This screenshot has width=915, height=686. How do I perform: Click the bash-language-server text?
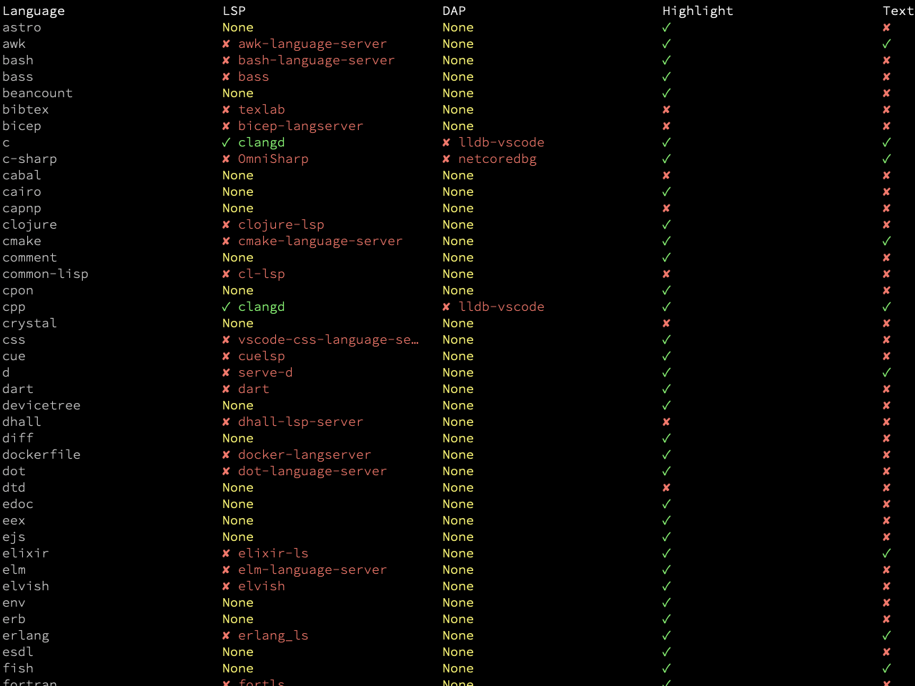[316, 61]
